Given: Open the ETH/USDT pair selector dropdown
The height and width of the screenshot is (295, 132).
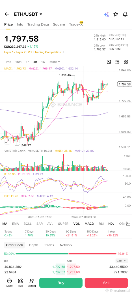Looking at the screenshot, I should [x=28, y=14].
